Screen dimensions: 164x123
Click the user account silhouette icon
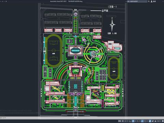[152, 1]
